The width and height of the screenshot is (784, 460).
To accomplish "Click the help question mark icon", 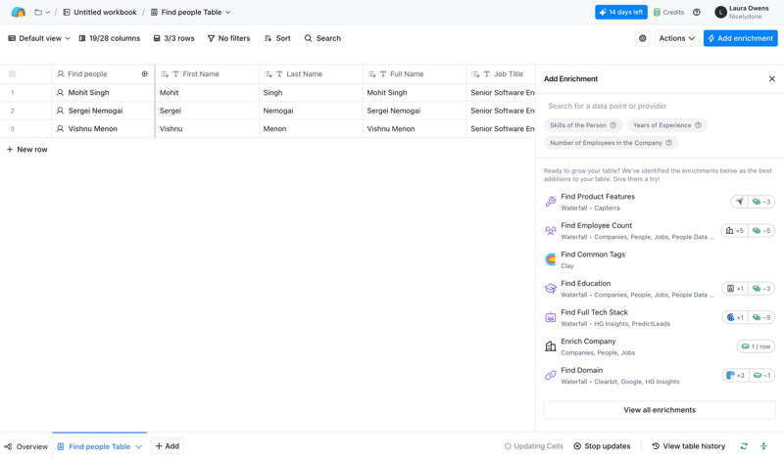I will click(697, 13).
